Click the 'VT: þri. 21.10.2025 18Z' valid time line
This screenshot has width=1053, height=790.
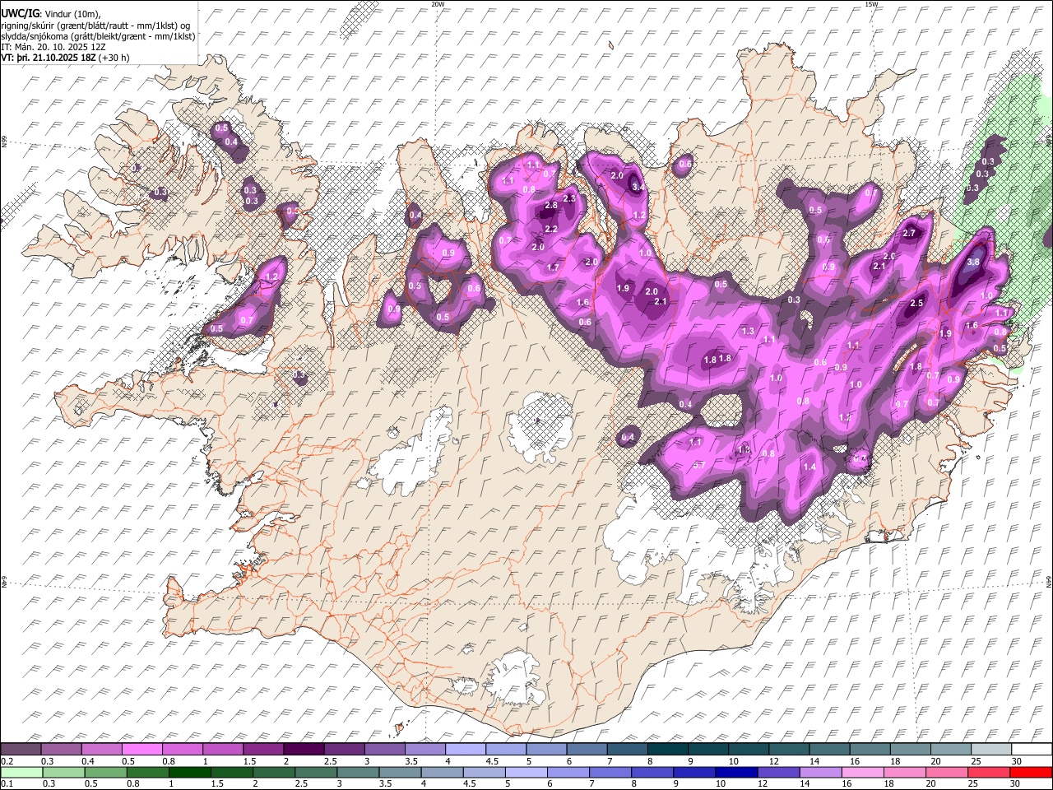tap(65, 58)
